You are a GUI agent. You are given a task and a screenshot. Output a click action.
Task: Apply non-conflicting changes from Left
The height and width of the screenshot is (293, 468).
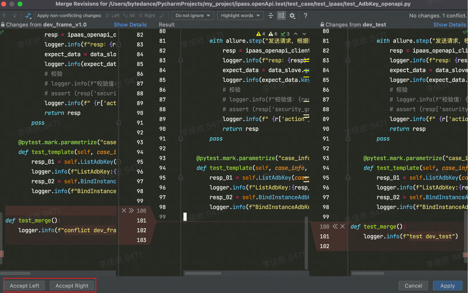coord(112,15)
